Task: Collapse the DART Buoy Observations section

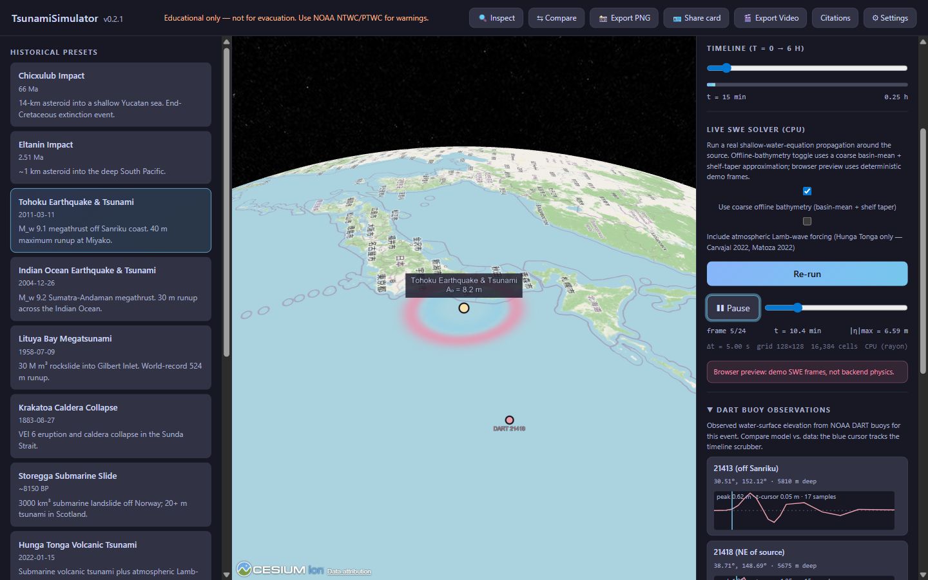Action: [x=769, y=410]
